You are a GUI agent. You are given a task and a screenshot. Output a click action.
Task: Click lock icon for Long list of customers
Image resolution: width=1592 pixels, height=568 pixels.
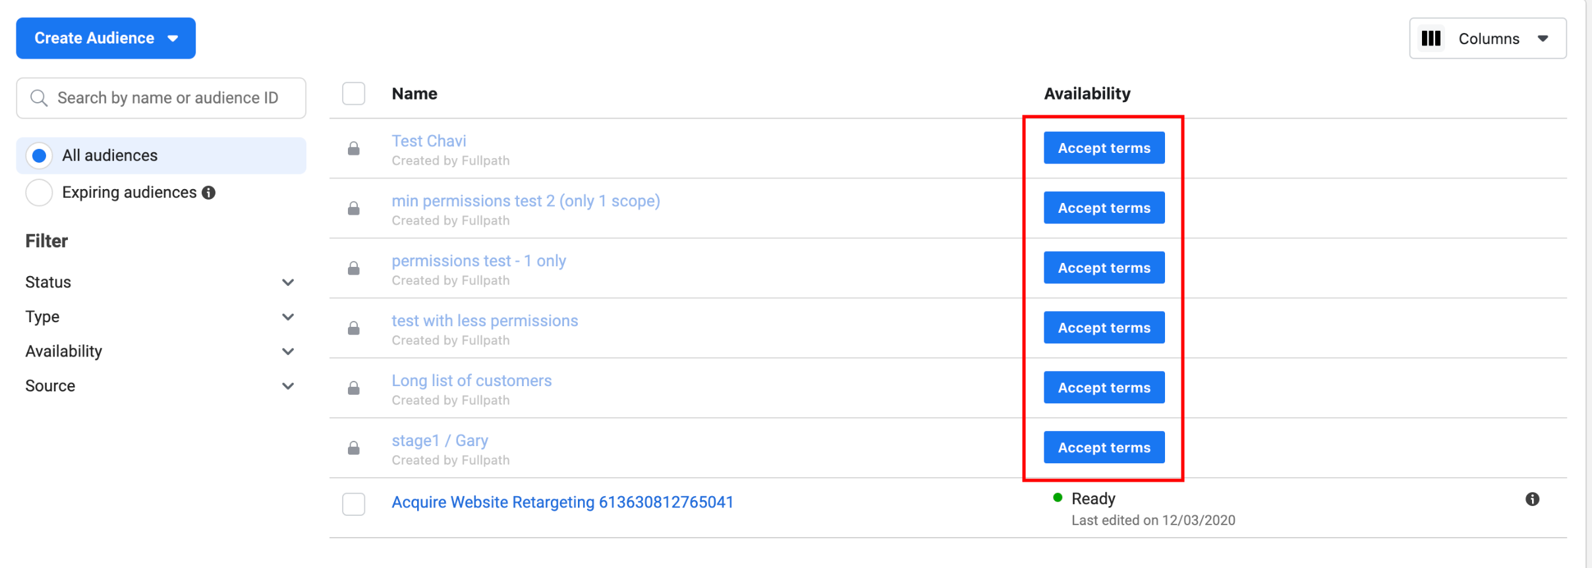(354, 389)
